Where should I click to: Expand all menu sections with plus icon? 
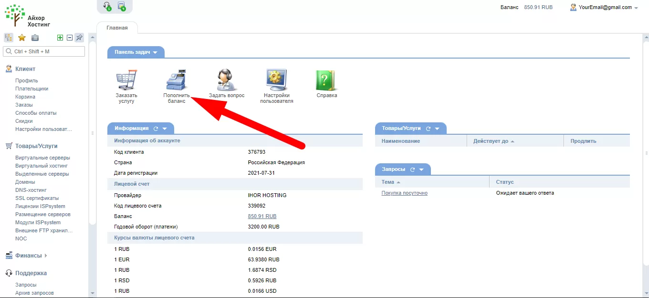tap(60, 38)
